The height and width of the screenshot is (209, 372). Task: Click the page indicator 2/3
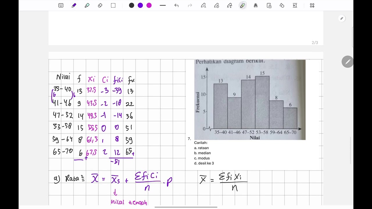(315, 43)
